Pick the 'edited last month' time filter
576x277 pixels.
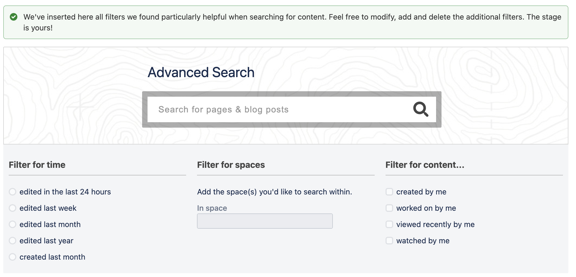tap(12, 224)
